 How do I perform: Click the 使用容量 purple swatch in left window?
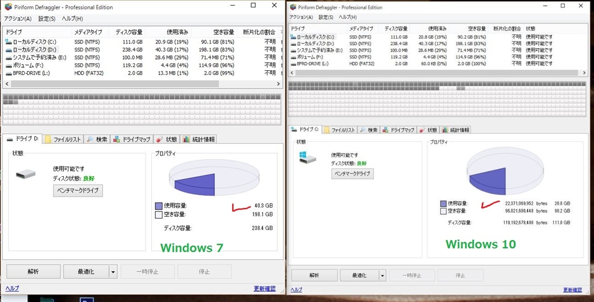159,206
